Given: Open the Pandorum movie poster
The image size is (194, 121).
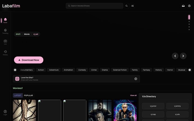Looking at the screenshot, I should click(25, 111).
